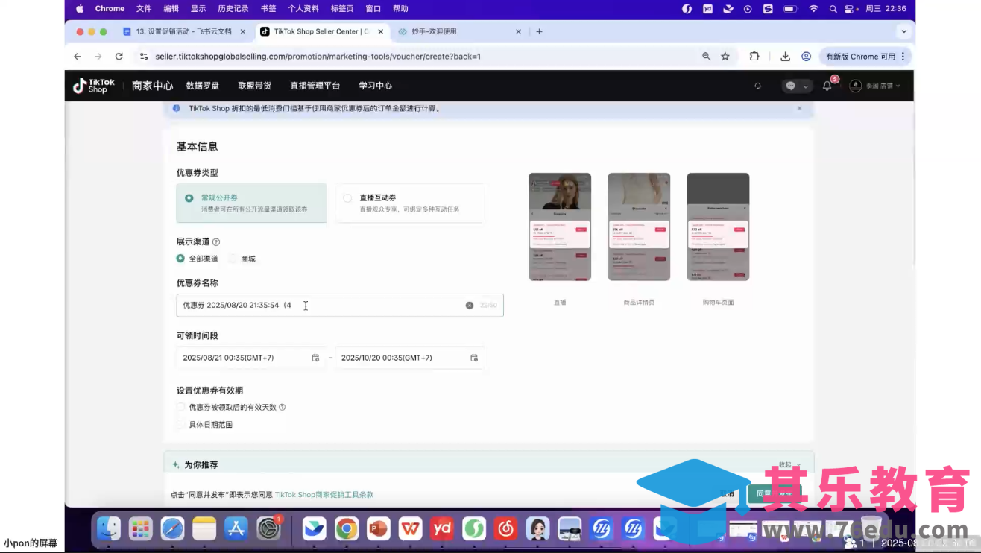Open the TikTok Shop商家促销工具条款 link
981x553 pixels.
(x=325, y=494)
